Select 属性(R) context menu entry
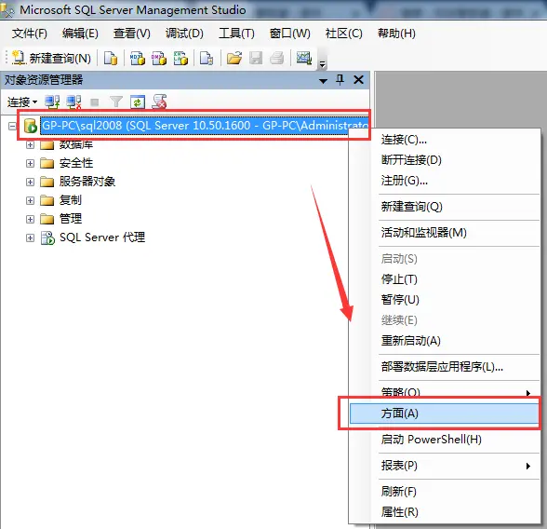This screenshot has height=529, width=547. point(399,512)
